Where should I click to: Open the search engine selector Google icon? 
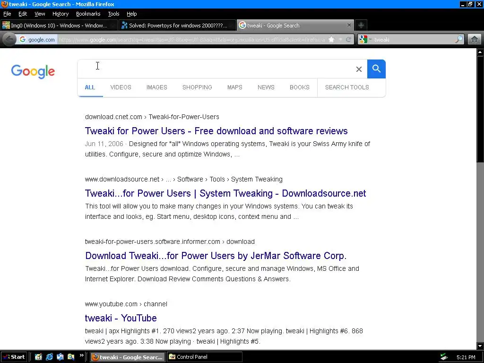pyautogui.click(x=363, y=39)
